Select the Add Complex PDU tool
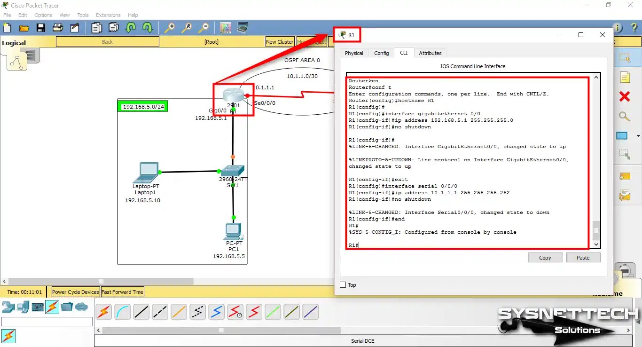 [625, 194]
